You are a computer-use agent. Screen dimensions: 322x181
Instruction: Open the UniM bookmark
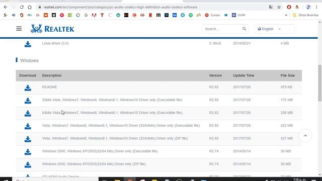tap(238, 15)
